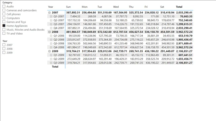The image size is (216, 121).
Task: Select the Monday cell 269.59
Action: point(92,16)
